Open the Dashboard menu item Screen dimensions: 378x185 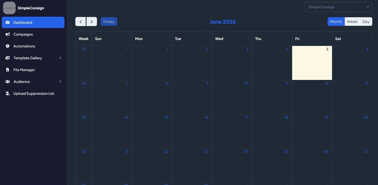point(33,22)
